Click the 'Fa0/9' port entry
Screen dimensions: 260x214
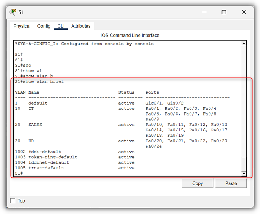(x=152, y=119)
